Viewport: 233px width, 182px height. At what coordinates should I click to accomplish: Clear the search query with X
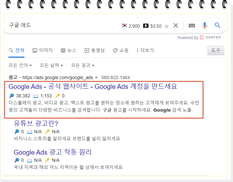[x=176, y=25]
